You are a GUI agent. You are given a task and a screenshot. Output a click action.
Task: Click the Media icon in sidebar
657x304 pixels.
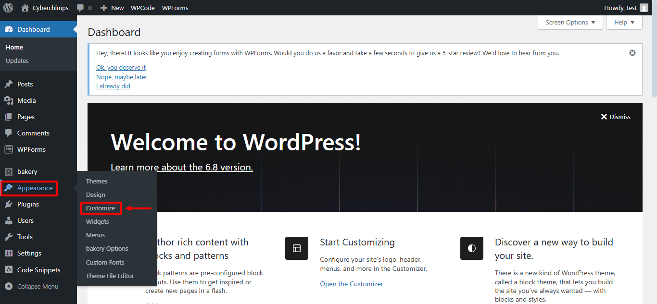9,100
